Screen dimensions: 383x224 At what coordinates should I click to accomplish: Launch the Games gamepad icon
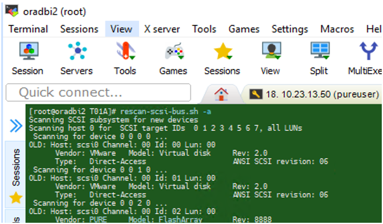[x=174, y=51]
